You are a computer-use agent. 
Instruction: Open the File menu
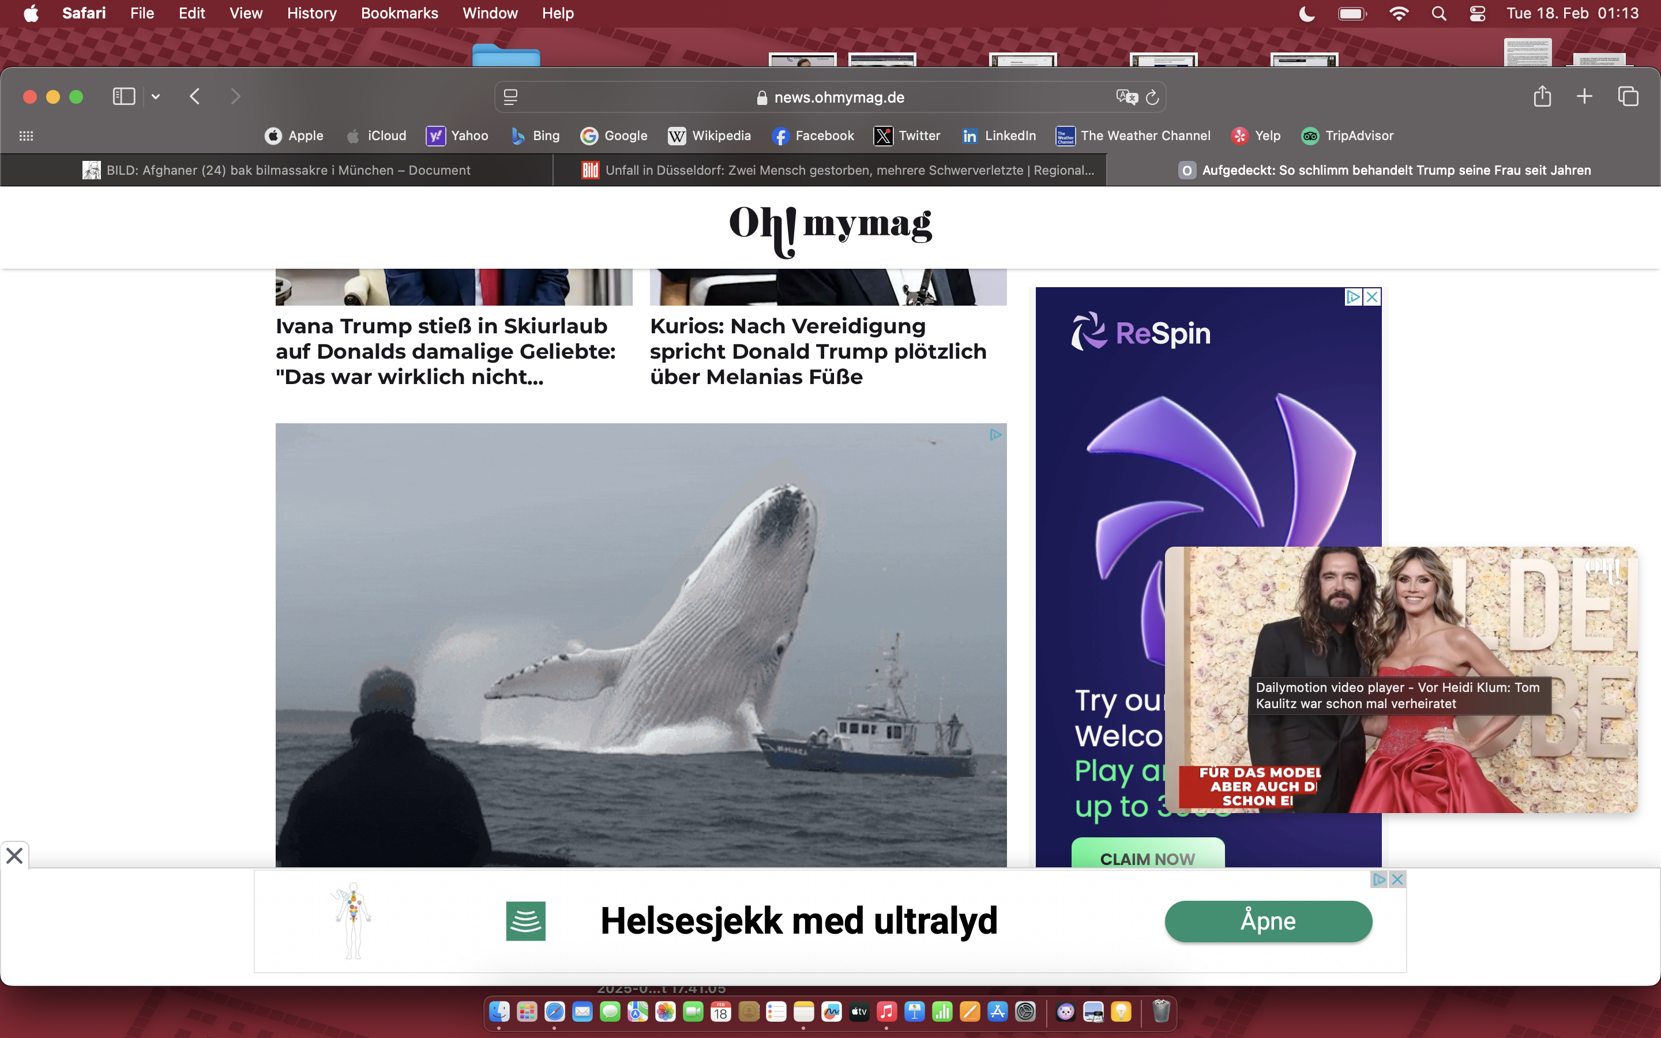point(142,13)
